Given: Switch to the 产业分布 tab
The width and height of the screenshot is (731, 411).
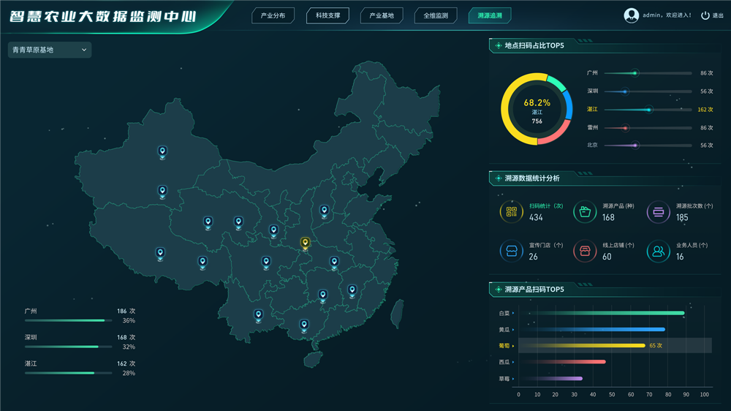Looking at the screenshot, I should (x=273, y=15).
